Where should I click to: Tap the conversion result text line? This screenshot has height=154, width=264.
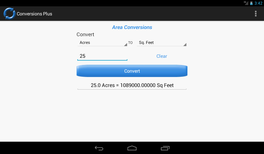(132, 85)
